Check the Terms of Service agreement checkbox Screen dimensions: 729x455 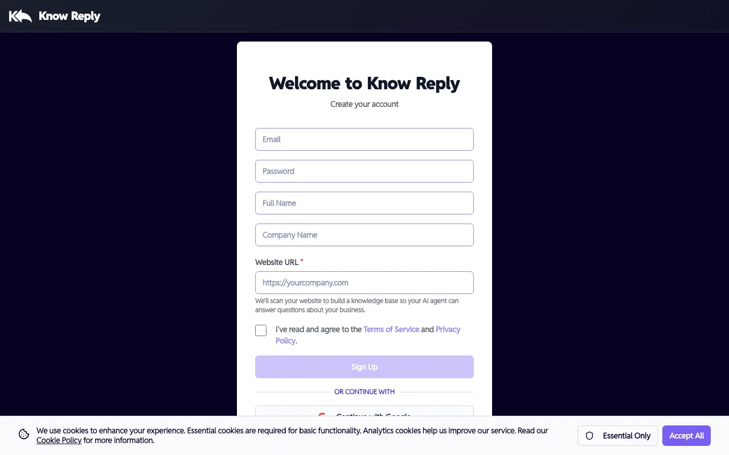(x=260, y=330)
